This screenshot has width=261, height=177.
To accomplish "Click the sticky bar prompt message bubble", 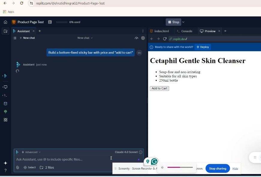I will coord(90,52).
